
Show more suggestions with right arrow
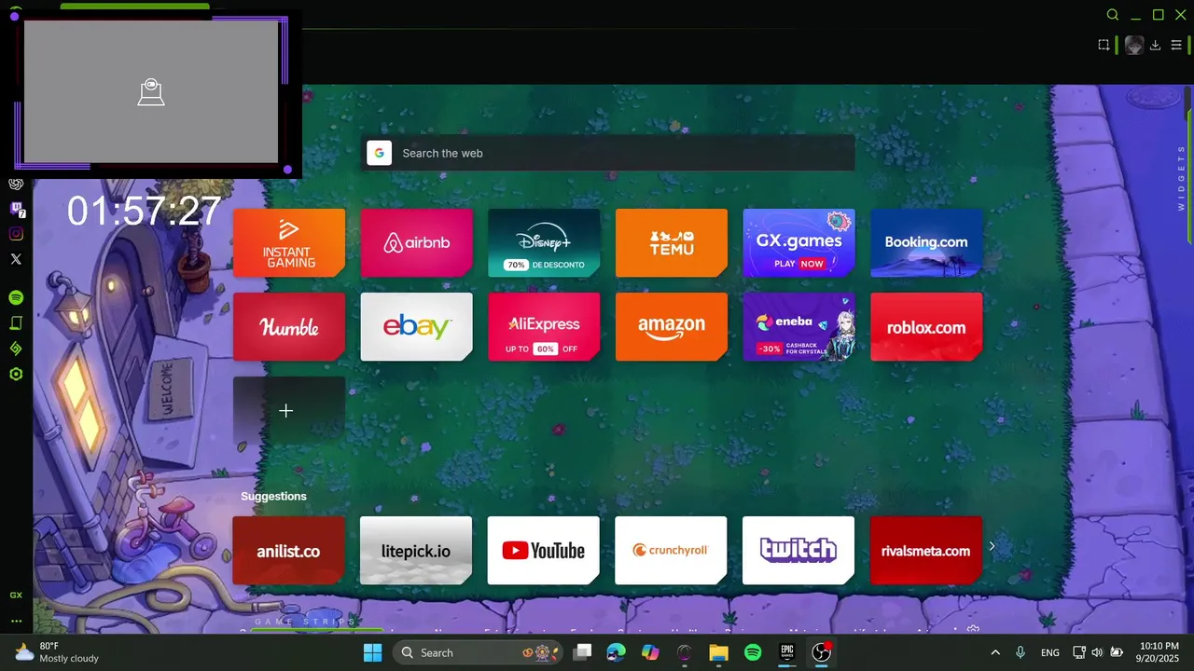tap(992, 547)
